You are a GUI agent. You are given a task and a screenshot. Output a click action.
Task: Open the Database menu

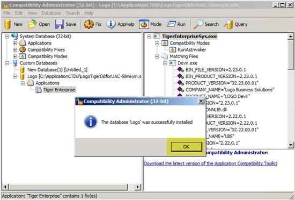click(51, 13)
